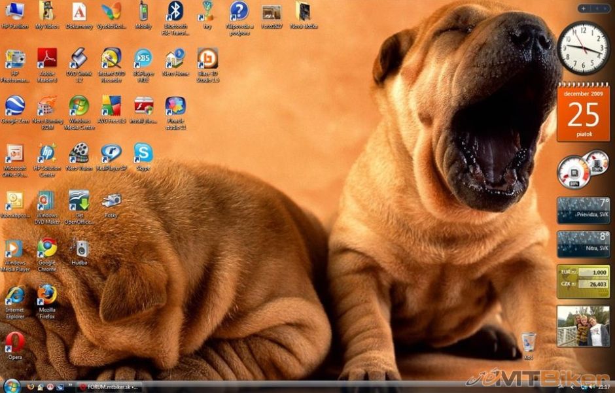Click the Windows Start orb

coord(12,386)
